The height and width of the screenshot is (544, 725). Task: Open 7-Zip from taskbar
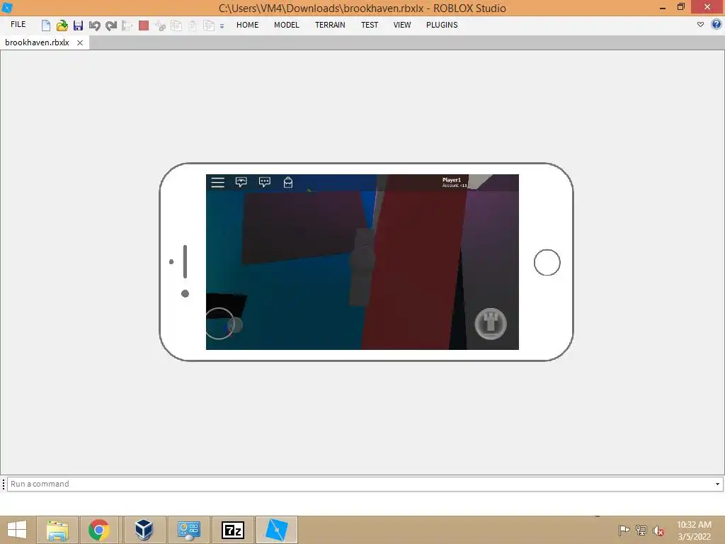(232, 530)
